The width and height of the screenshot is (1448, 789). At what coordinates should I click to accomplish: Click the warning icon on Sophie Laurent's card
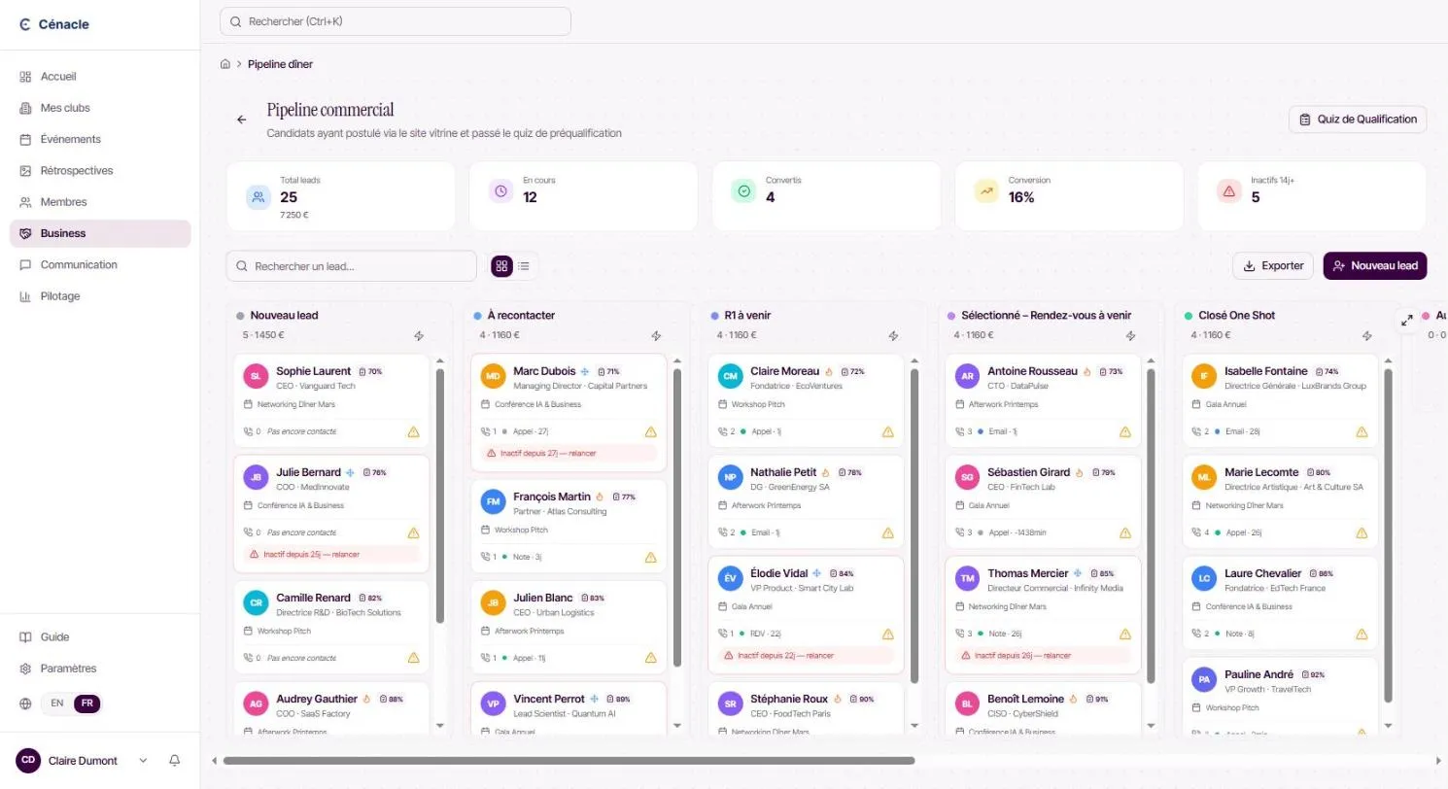[x=413, y=431]
